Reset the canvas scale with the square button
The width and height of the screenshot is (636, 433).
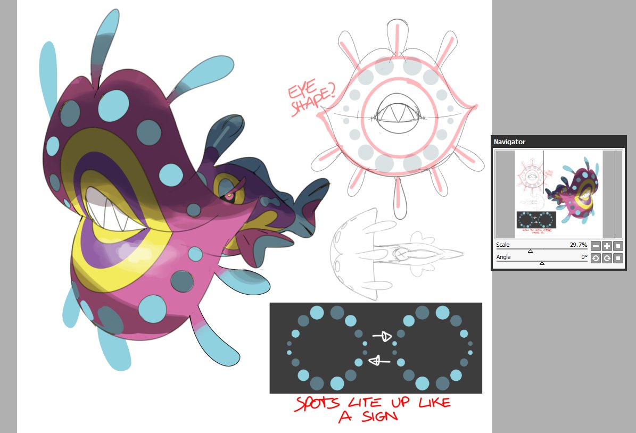pos(618,246)
